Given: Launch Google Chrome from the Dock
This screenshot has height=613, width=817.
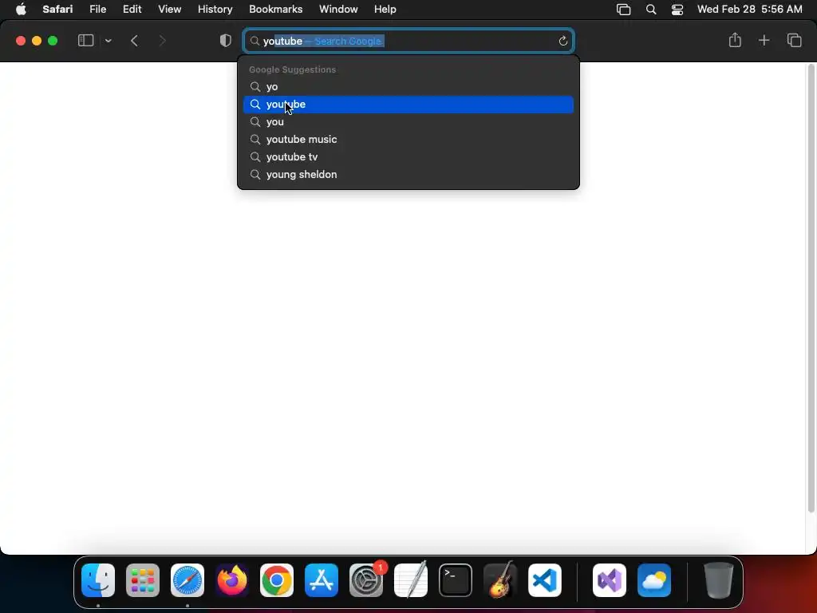Looking at the screenshot, I should click(277, 580).
